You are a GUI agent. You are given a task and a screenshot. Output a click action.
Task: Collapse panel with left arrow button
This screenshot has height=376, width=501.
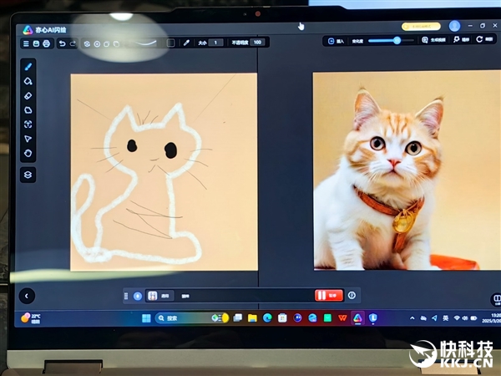(x=27, y=295)
